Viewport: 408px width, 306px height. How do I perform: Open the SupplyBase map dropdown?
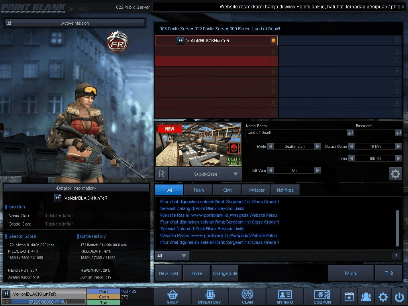(x=206, y=174)
